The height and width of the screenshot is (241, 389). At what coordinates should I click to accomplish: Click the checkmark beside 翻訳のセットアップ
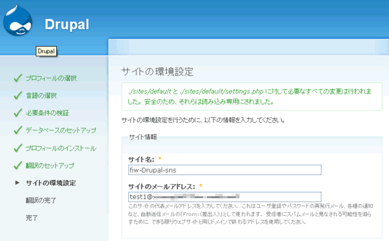[18, 166]
